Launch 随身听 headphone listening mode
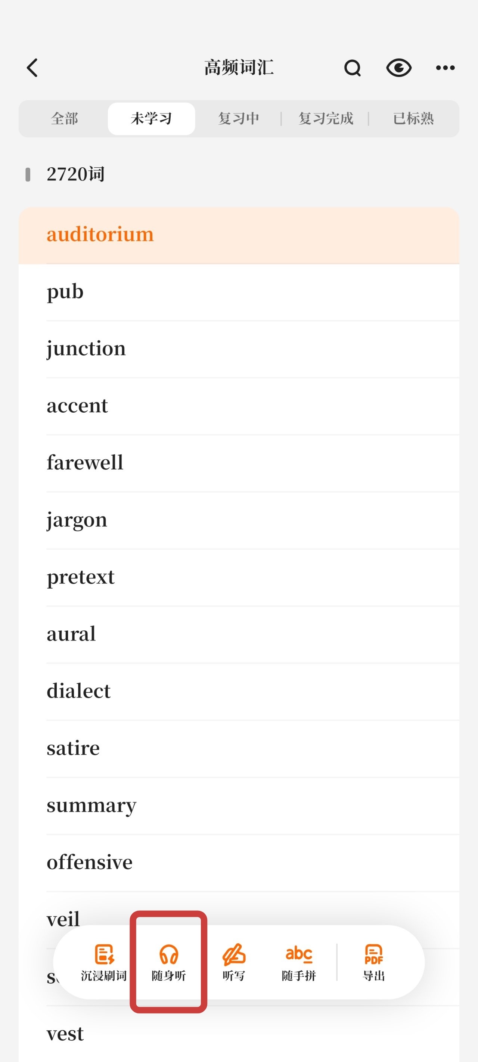 click(169, 962)
